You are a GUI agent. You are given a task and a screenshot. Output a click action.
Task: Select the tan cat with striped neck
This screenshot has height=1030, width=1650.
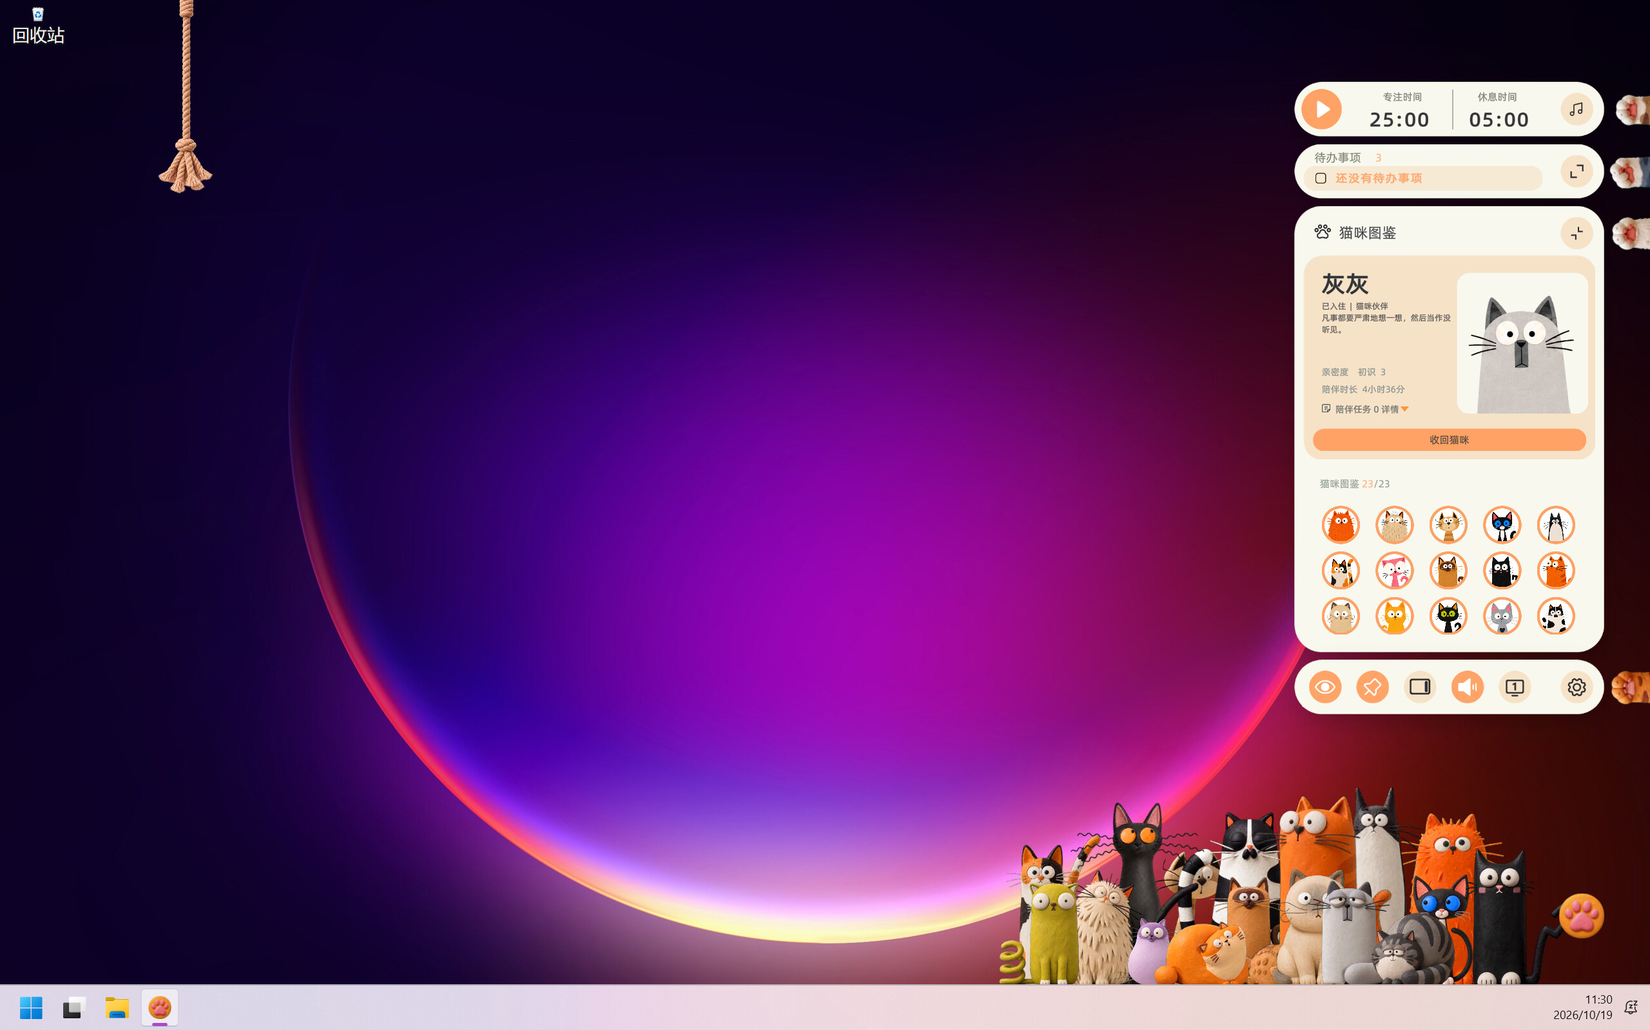point(1448,524)
